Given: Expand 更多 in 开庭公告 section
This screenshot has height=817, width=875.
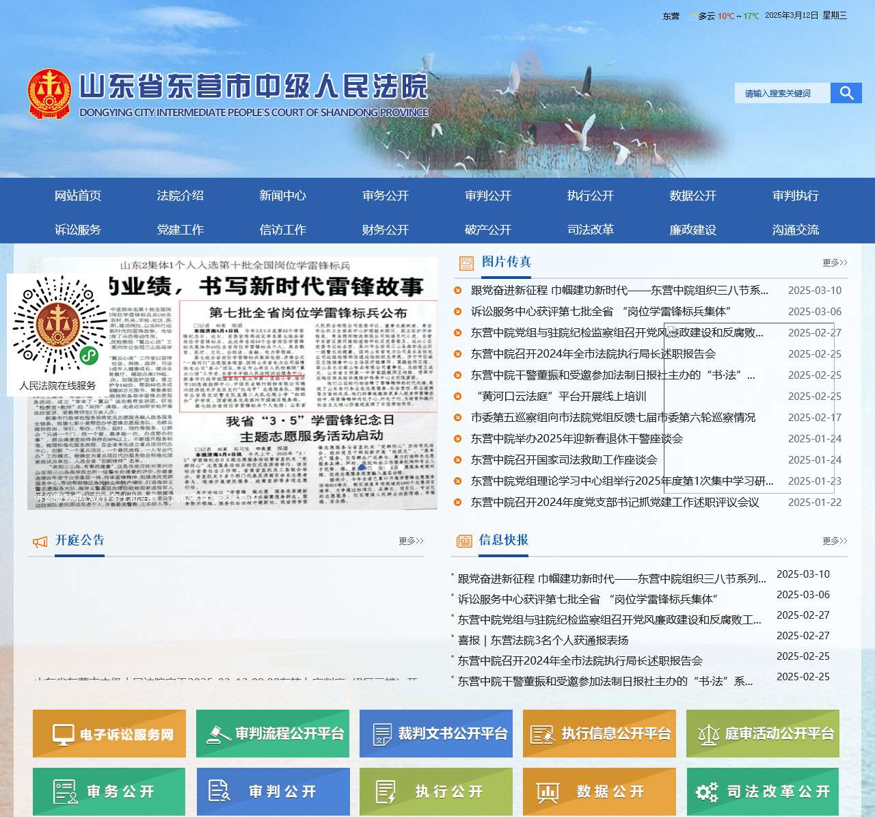Looking at the screenshot, I should [411, 541].
